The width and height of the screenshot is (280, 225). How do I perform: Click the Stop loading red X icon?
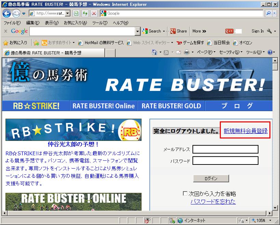pyautogui.click(x=94, y=13)
